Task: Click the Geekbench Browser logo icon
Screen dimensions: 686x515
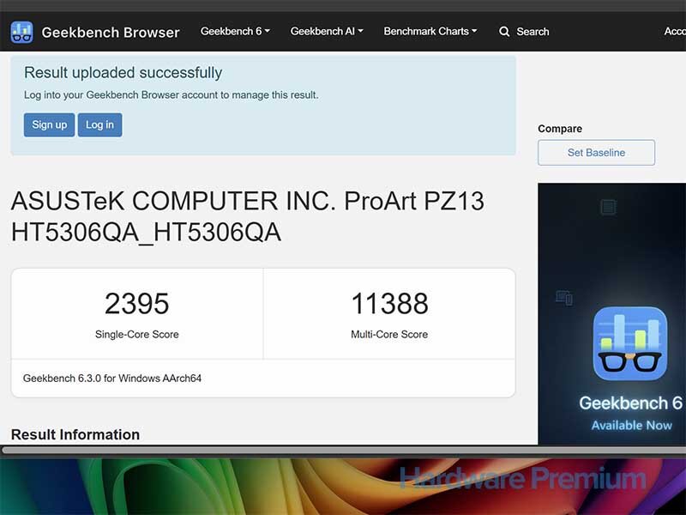Action: point(21,32)
